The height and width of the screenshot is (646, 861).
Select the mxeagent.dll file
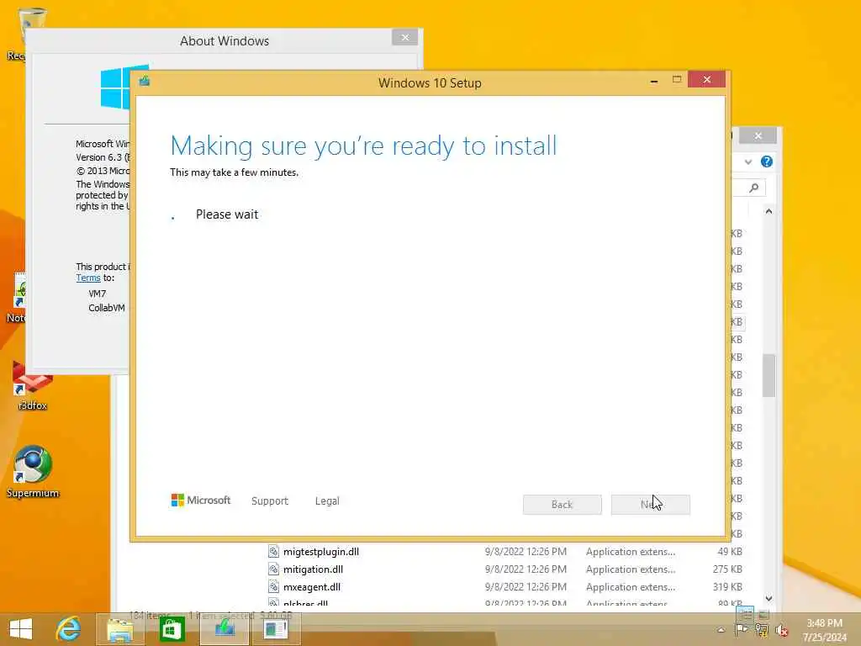point(312,586)
